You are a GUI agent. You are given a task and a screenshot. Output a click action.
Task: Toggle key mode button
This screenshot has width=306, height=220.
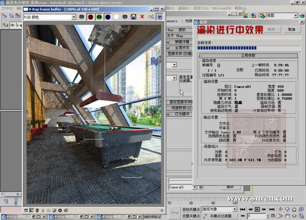click(x=243, y=216)
